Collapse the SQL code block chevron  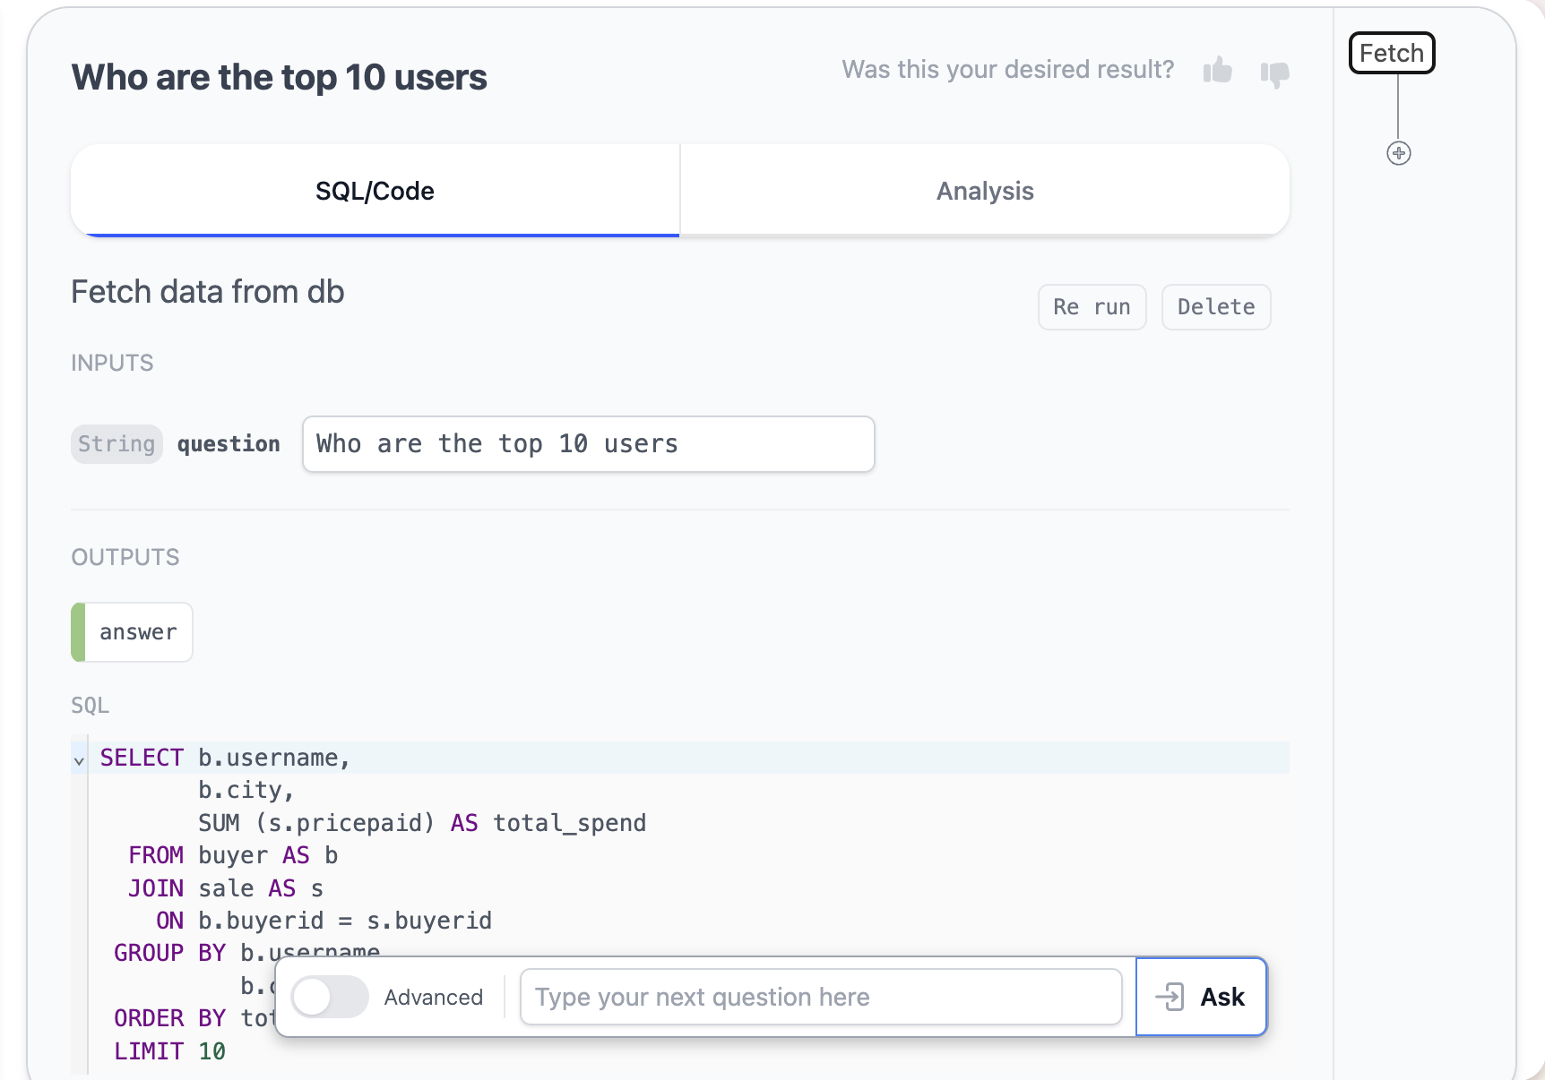click(x=79, y=760)
